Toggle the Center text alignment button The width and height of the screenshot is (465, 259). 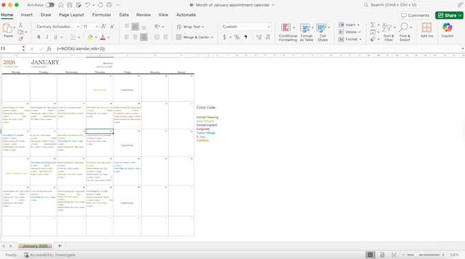click(135, 37)
